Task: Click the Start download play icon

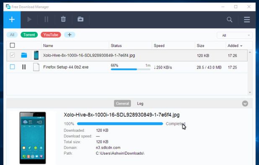Action: (x=29, y=19)
